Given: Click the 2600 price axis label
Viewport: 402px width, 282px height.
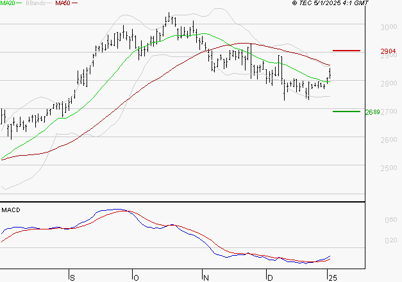Looking at the screenshot, I should pyautogui.click(x=389, y=140).
